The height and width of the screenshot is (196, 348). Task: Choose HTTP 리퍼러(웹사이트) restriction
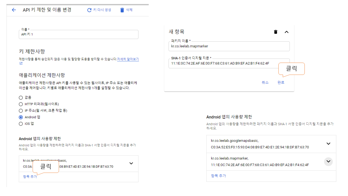[x=21, y=104]
